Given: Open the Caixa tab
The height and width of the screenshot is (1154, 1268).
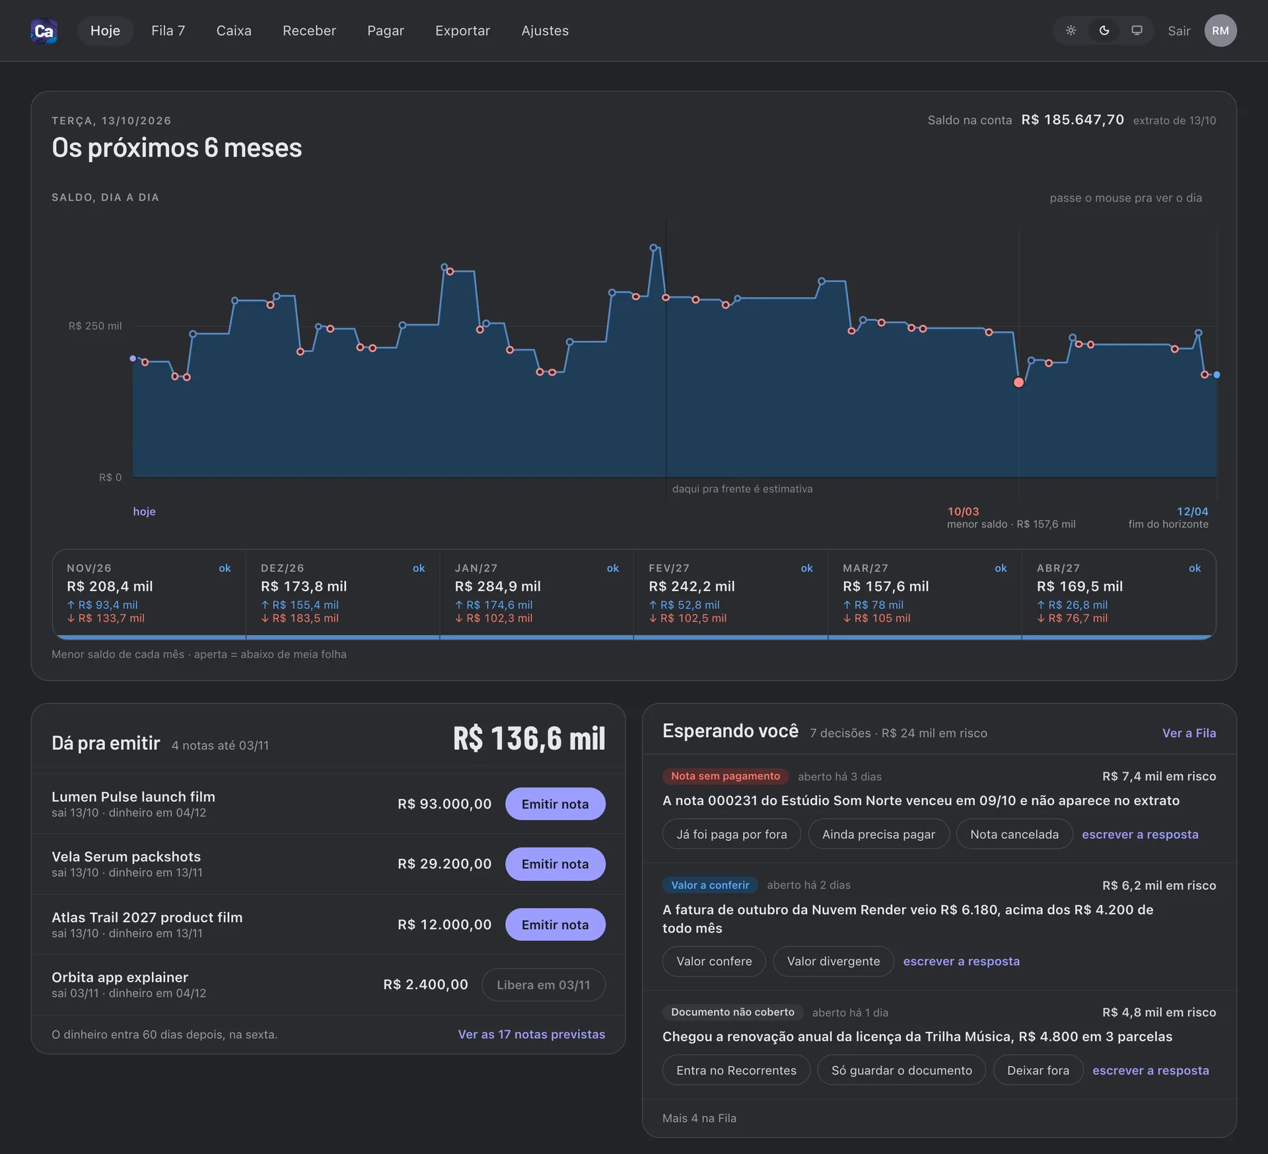Looking at the screenshot, I should [x=234, y=30].
